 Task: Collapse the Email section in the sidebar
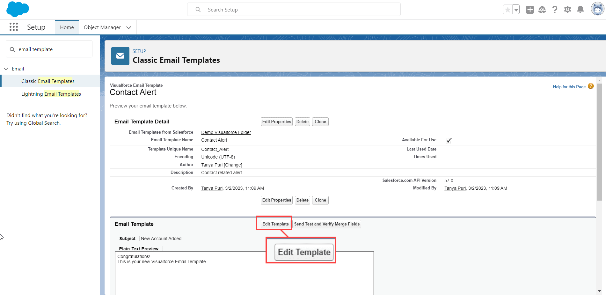pyautogui.click(x=6, y=69)
